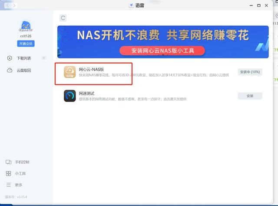This screenshot has width=278, height=206.
Task: Open 下载列表 in the sidebar
Action: coord(24,58)
